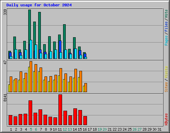Click the red KBytes bar for day 11
Image resolution: width=170 pixels, height=133 pixels.
point(60,110)
